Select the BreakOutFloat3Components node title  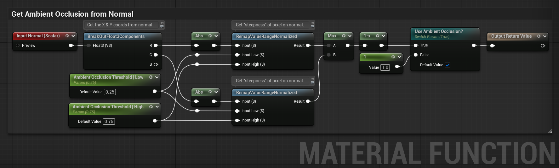coord(116,36)
